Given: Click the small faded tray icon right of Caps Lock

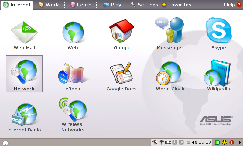Looking at the screenshot, I should 188,142.
